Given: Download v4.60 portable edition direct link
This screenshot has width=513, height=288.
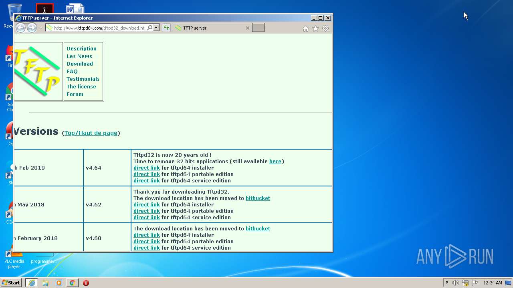Looking at the screenshot, I should point(146,241).
